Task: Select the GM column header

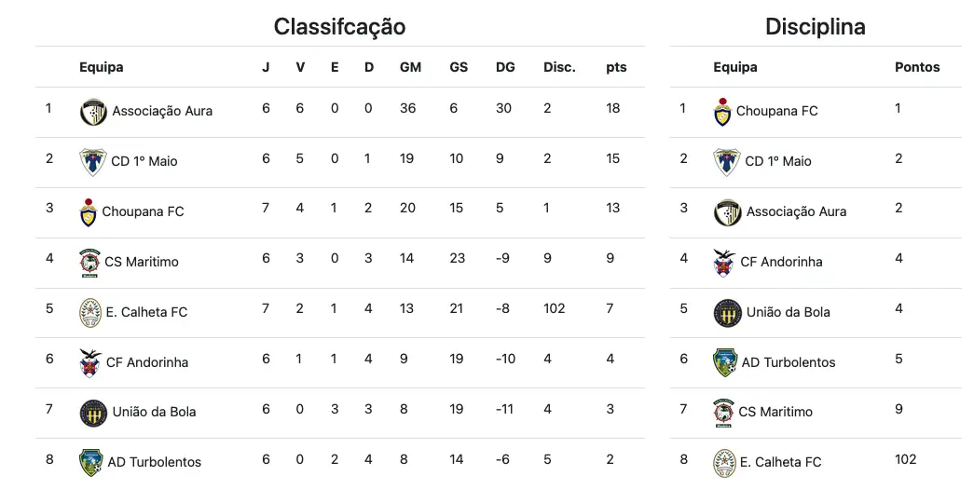Action: click(410, 67)
